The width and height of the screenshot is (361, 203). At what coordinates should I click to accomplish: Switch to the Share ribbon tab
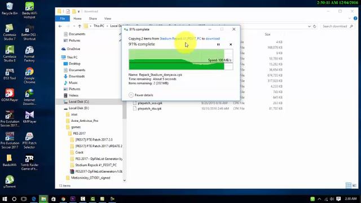pyautogui.click(x=93, y=19)
